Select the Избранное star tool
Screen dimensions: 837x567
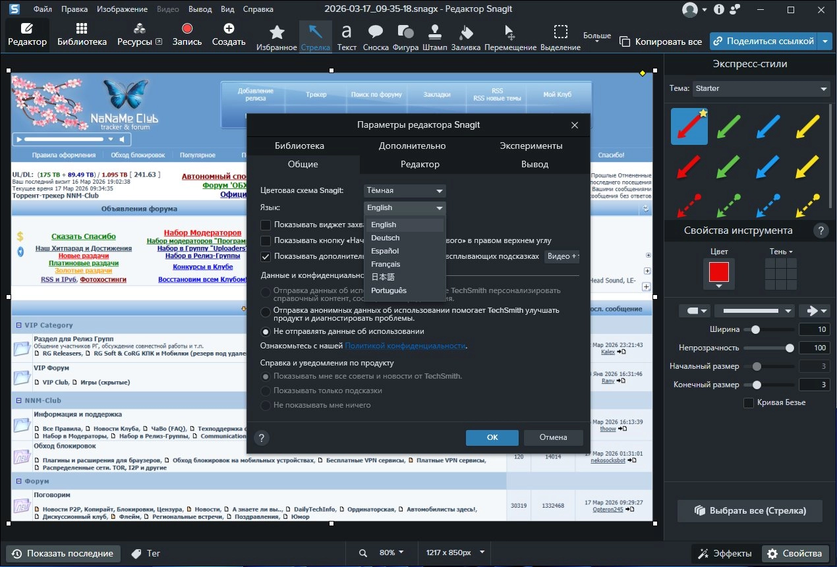click(x=277, y=36)
